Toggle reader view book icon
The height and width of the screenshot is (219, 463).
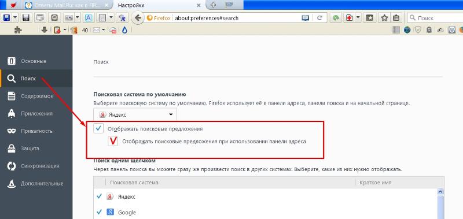305,18
